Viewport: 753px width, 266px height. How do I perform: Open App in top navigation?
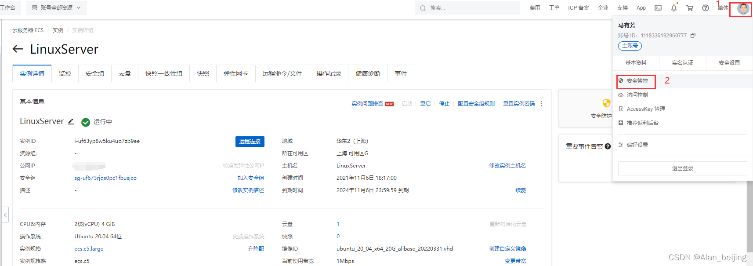click(641, 8)
